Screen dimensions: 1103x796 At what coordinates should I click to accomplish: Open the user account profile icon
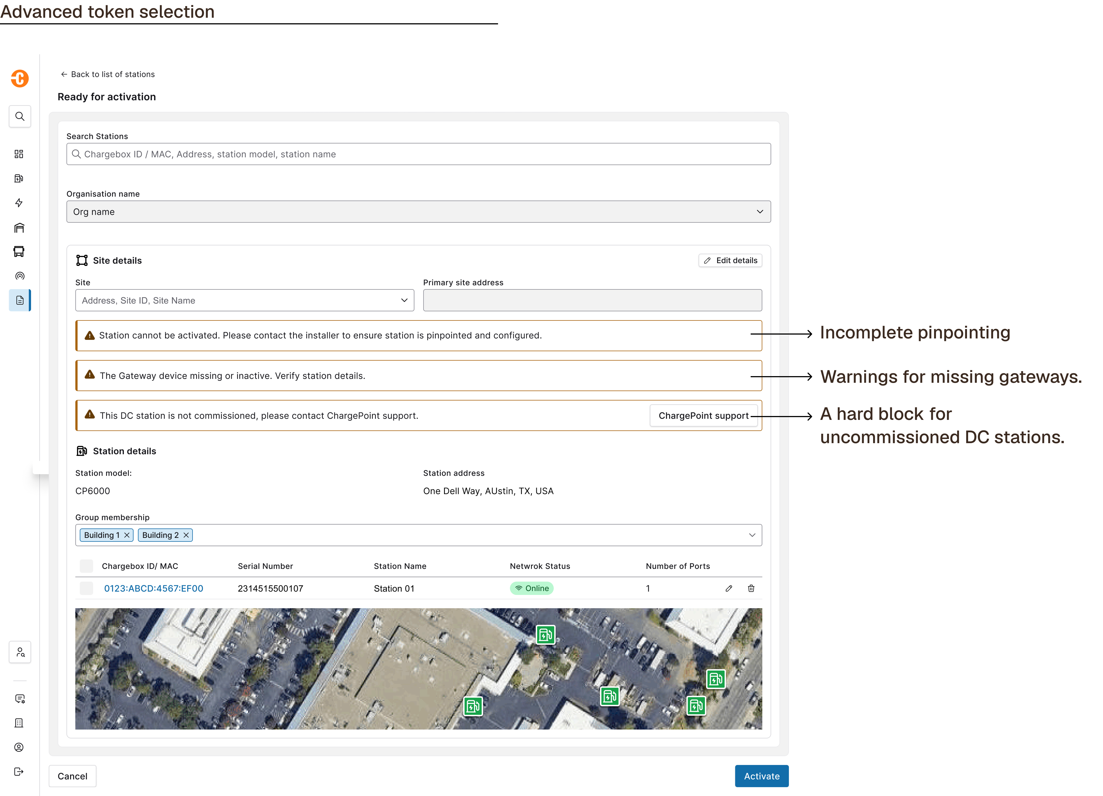coord(19,747)
